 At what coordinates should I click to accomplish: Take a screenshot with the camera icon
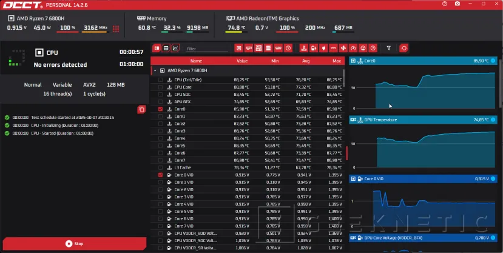pos(457,4)
